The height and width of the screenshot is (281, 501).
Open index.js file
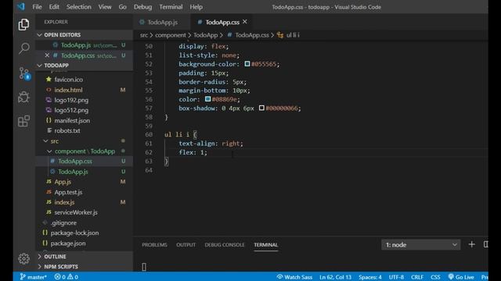(64, 202)
